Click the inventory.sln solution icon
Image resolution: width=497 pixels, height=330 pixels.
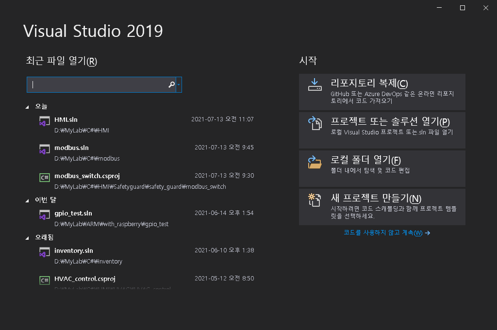pos(44,252)
